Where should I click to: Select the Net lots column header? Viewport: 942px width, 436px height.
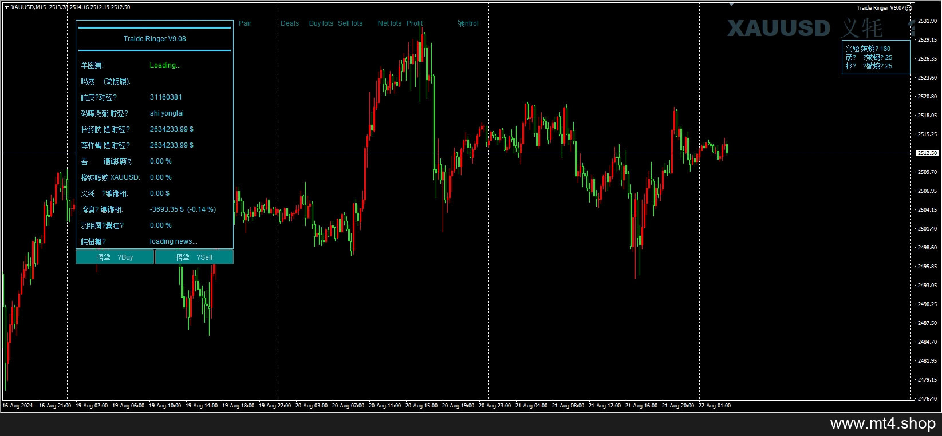(389, 23)
